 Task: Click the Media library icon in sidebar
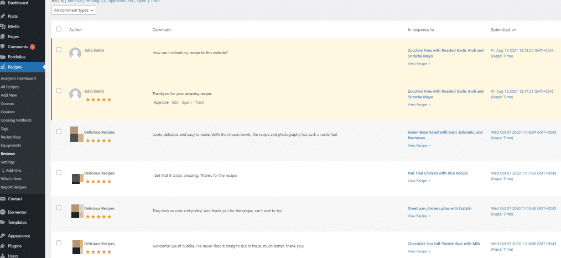[x=3, y=27]
